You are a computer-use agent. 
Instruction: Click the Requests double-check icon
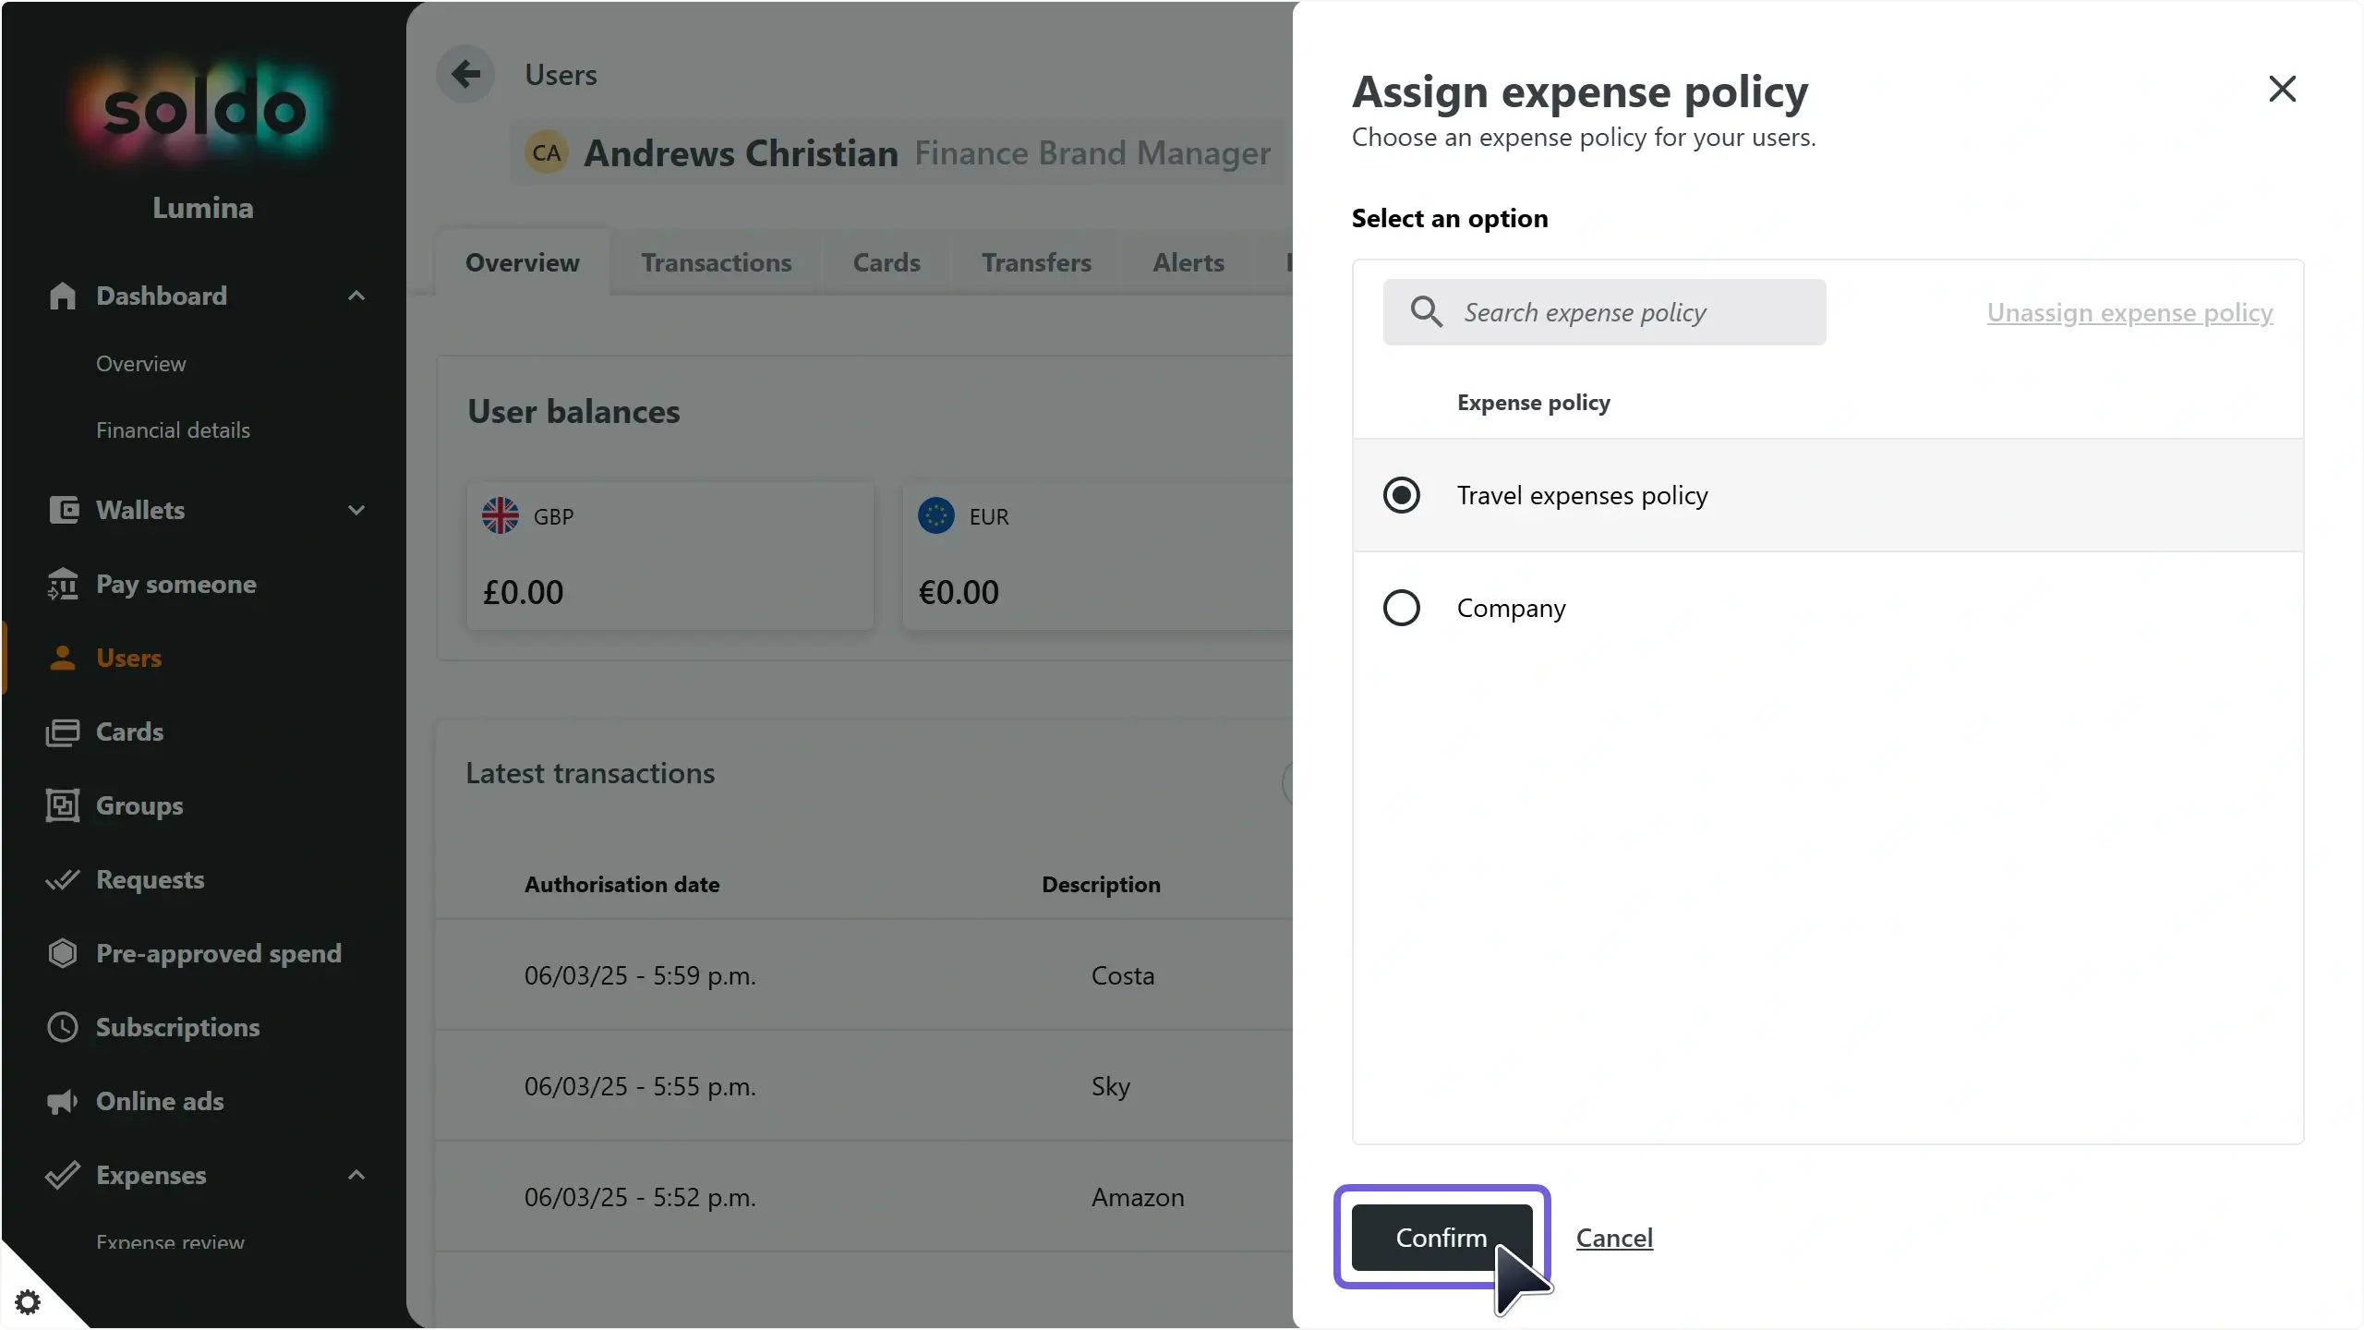[x=63, y=879]
